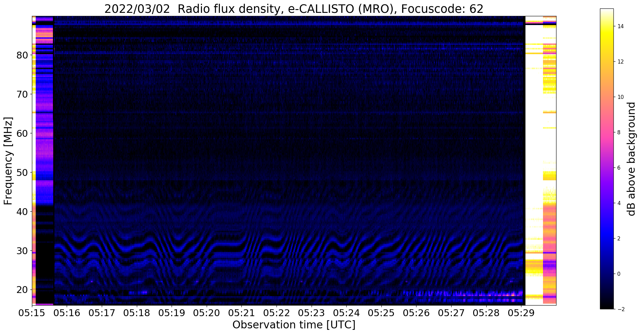Click the "Observation time [UTC]" axis label

[294, 325]
